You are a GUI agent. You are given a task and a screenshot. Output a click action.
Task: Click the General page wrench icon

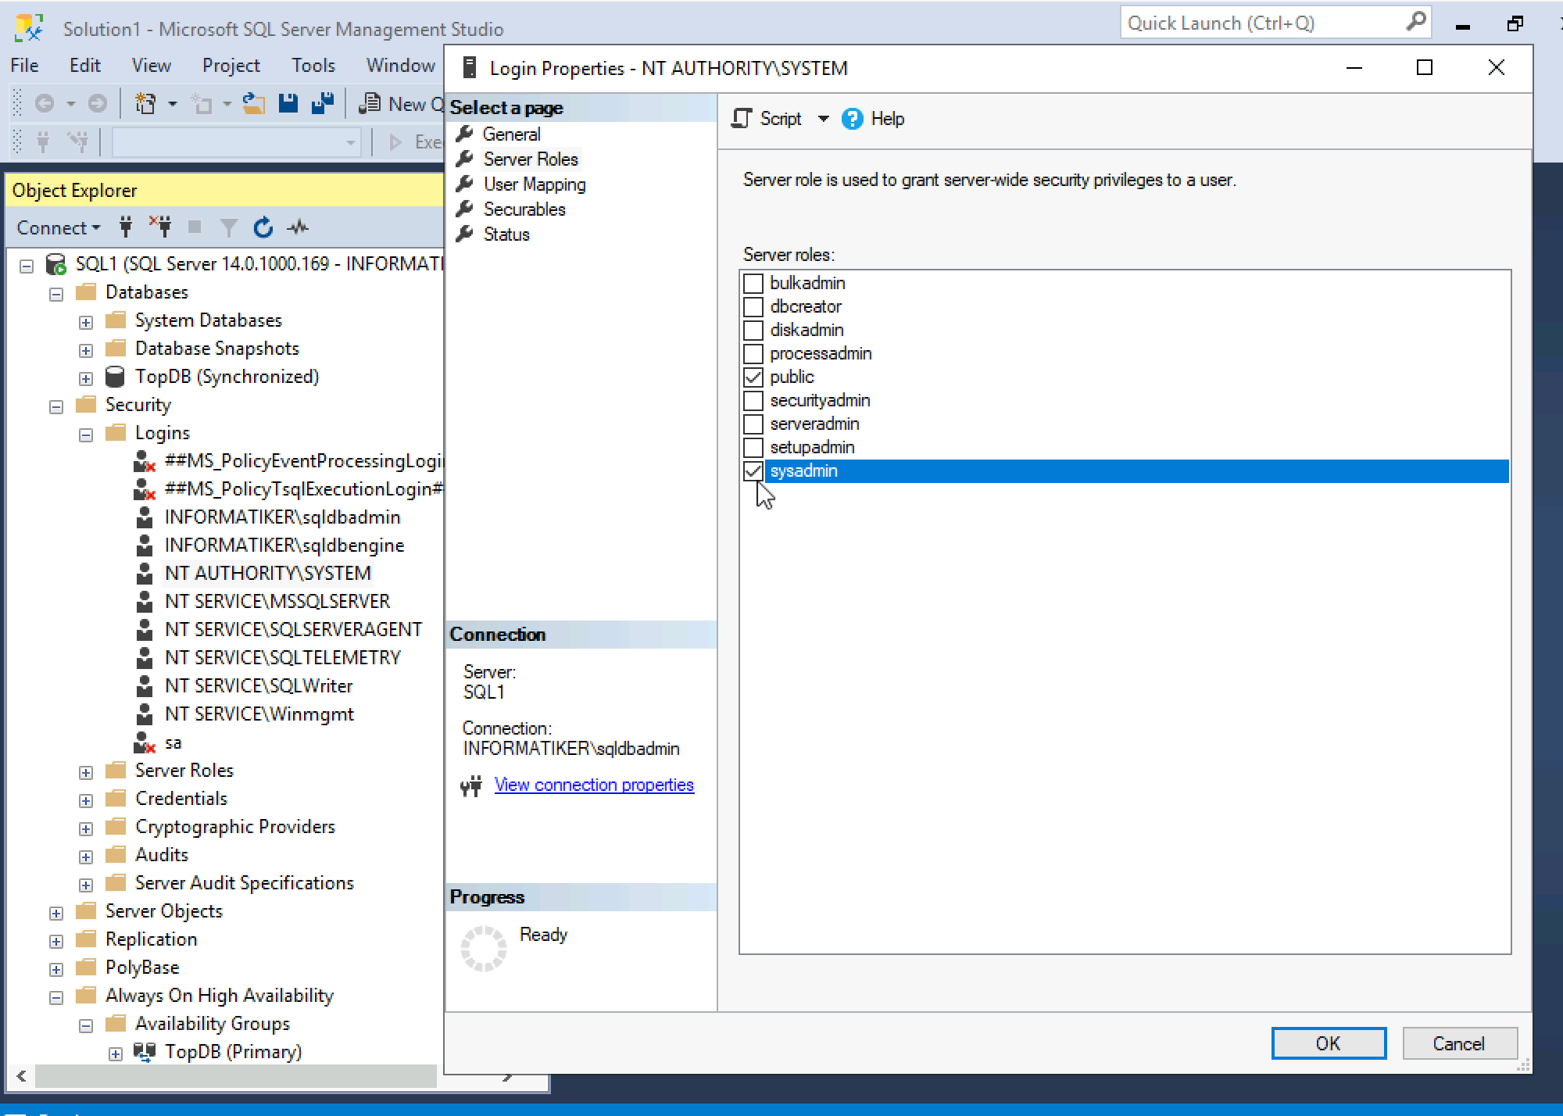pyautogui.click(x=465, y=134)
